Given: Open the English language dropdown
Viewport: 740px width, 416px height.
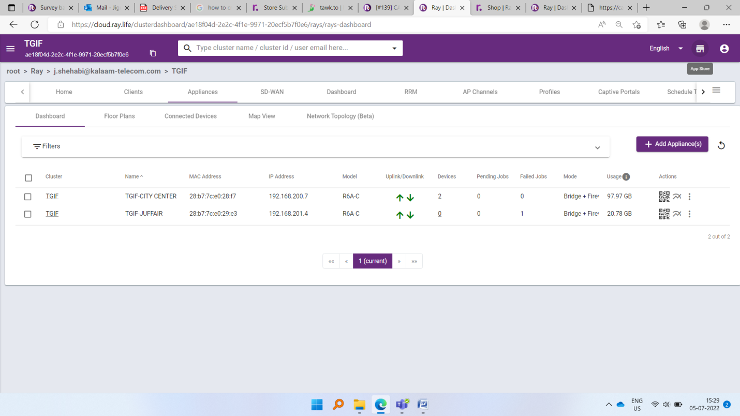Looking at the screenshot, I should [667, 48].
